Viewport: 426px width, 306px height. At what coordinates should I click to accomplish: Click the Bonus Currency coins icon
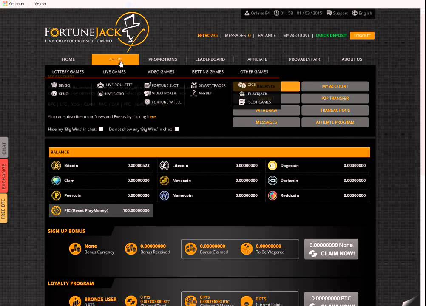(75, 249)
